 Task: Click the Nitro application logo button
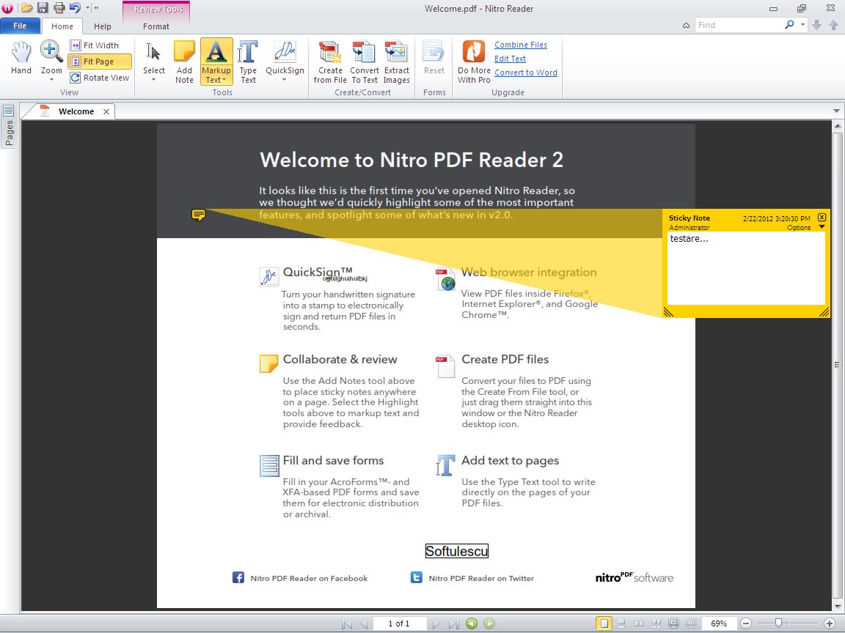[x=7, y=8]
